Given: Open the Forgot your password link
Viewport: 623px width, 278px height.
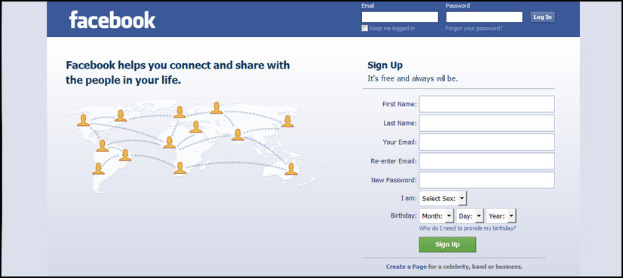Looking at the screenshot, I should click(474, 29).
